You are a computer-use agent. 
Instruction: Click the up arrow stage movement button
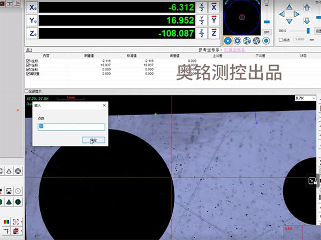coord(289,6)
